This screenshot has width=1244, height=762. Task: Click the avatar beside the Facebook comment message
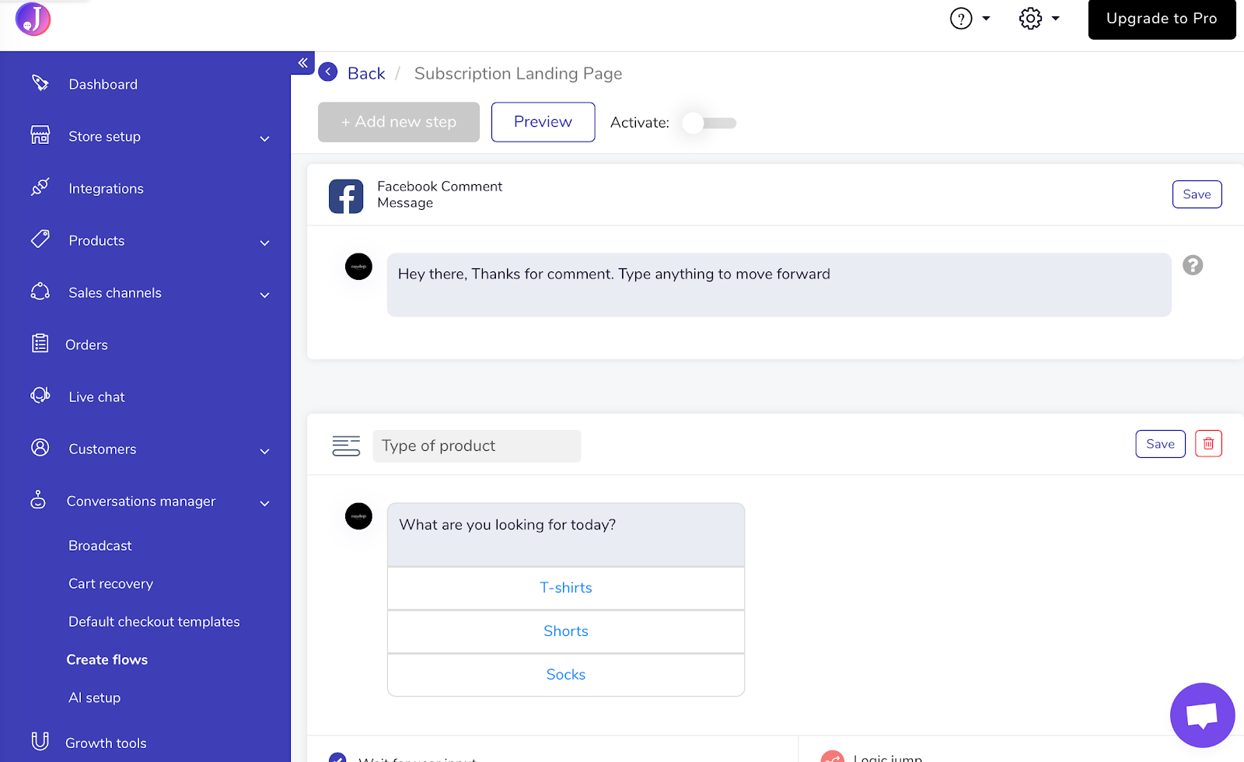point(358,267)
